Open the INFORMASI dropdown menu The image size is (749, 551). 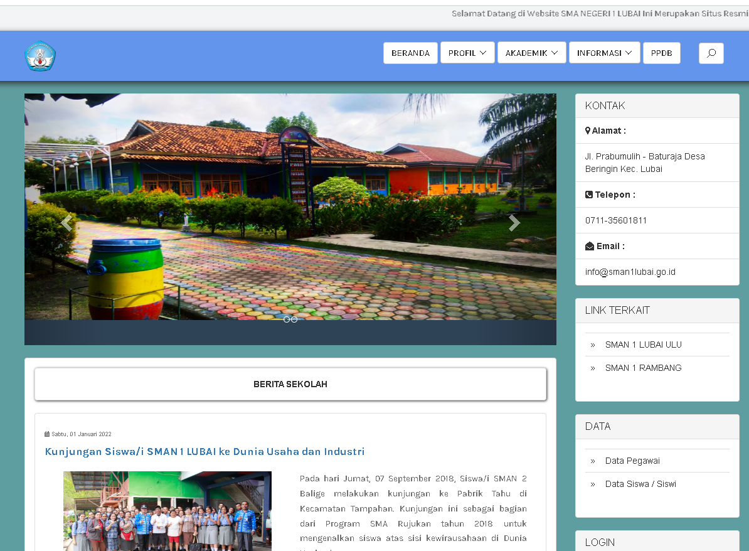(604, 53)
